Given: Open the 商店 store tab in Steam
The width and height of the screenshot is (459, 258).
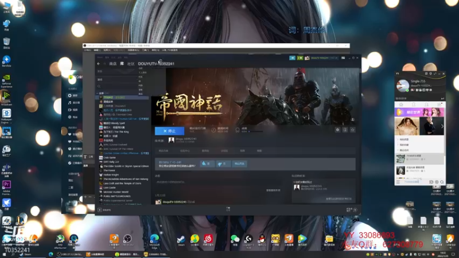Looking at the screenshot, I should coord(112,64).
